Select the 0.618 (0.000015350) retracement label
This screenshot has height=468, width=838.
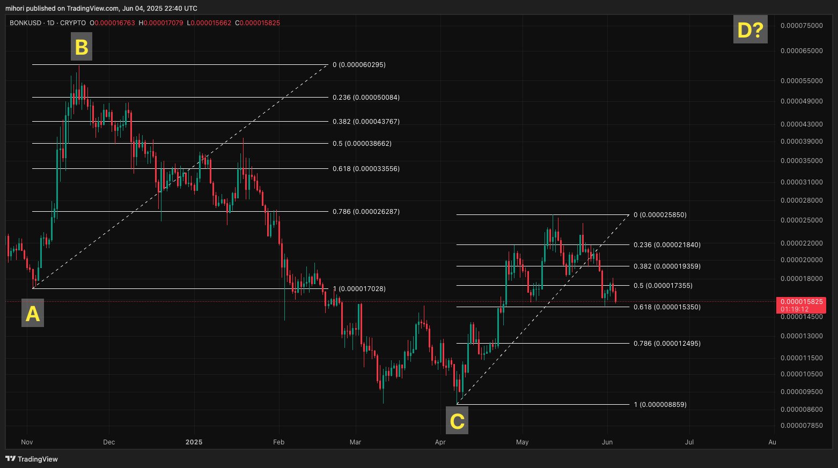point(667,307)
